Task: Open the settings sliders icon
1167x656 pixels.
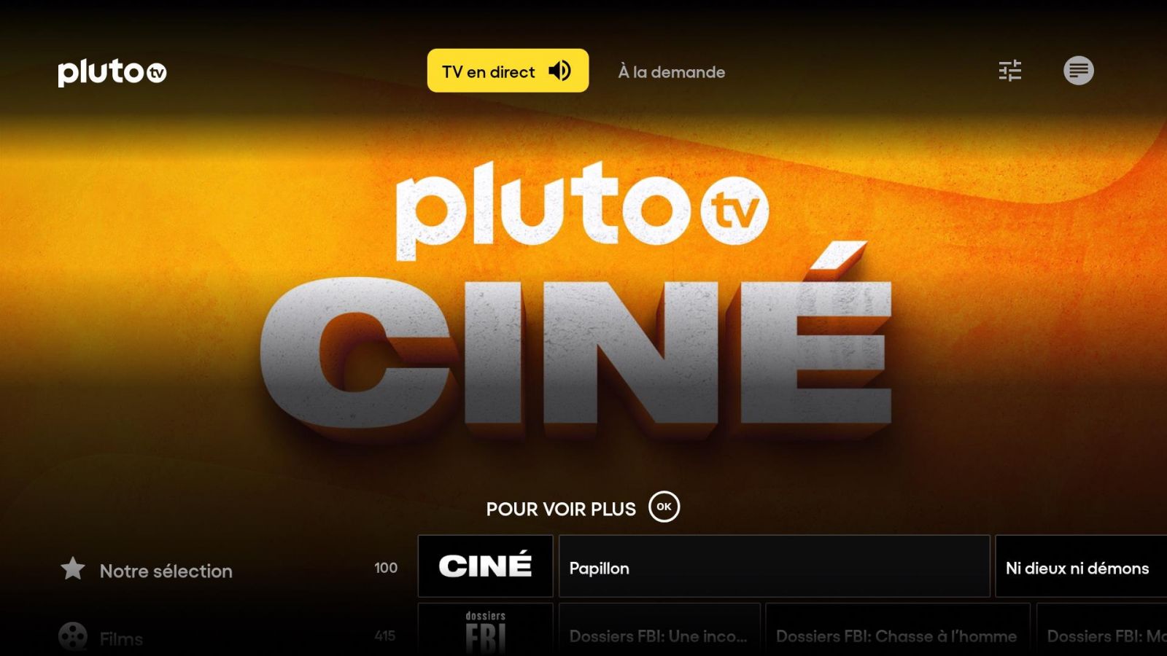Action: [x=1010, y=71]
